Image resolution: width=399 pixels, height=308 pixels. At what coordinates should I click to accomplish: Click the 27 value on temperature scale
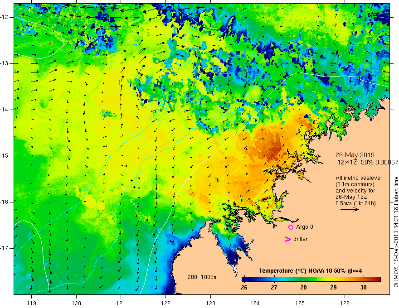pos(274,288)
